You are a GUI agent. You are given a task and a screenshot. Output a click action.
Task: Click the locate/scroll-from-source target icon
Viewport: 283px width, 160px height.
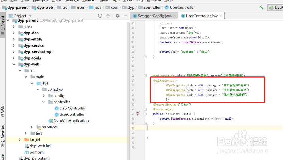(100, 16)
